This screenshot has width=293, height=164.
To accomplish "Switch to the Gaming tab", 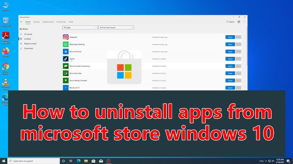I will pyautogui.click(x=36, y=22).
